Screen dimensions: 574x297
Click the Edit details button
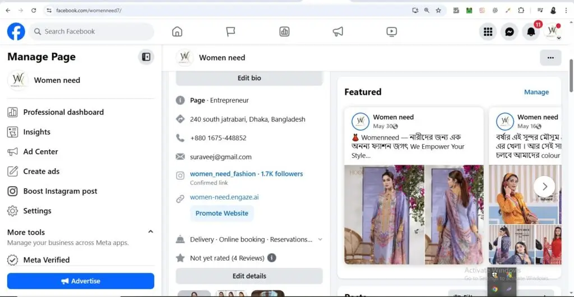(249, 276)
